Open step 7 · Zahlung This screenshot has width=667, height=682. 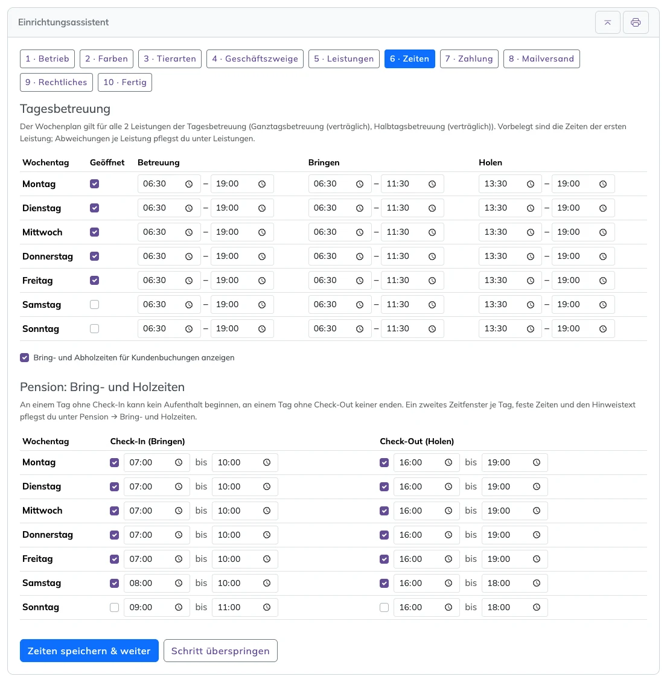(469, 59)
